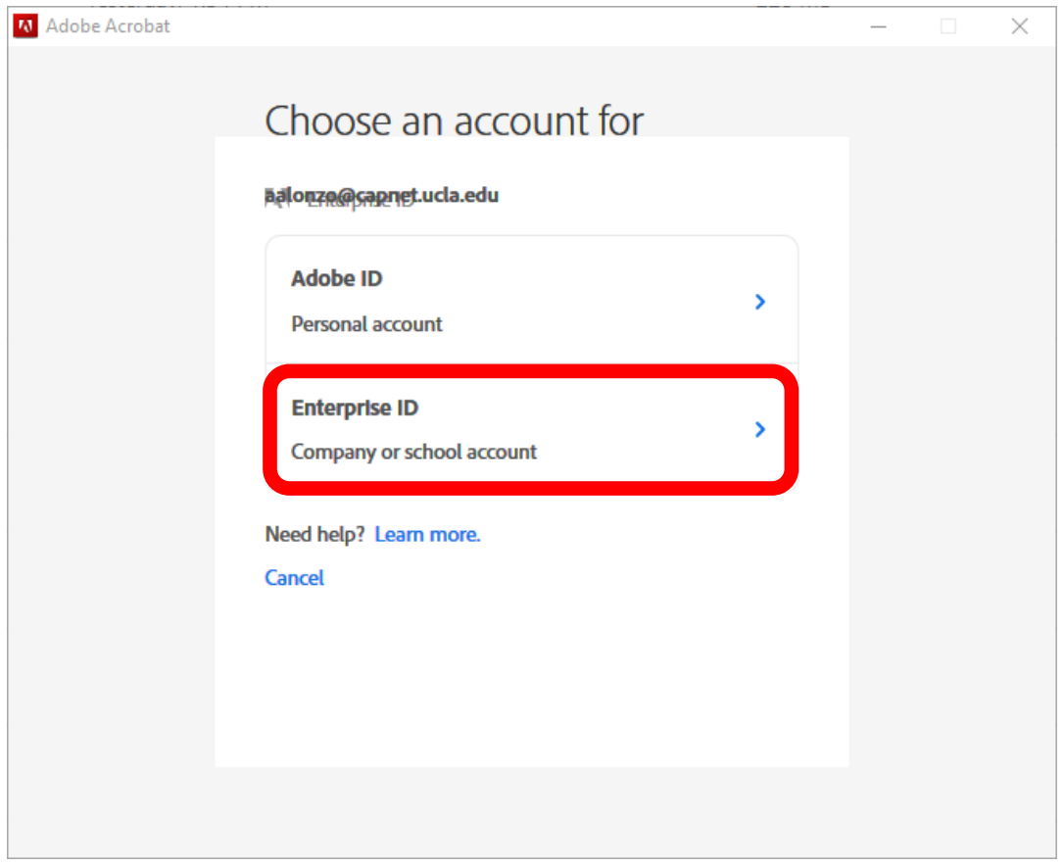This screenshot has width=1064, height=866.
Task: Click the Personal account subtitle text
Action: click(366, 323)
